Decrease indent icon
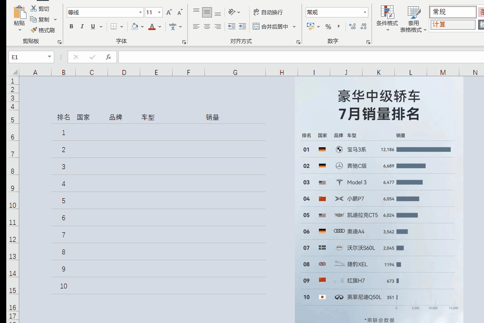This screenshot has height=323, width=484. [x=232, y=26]
